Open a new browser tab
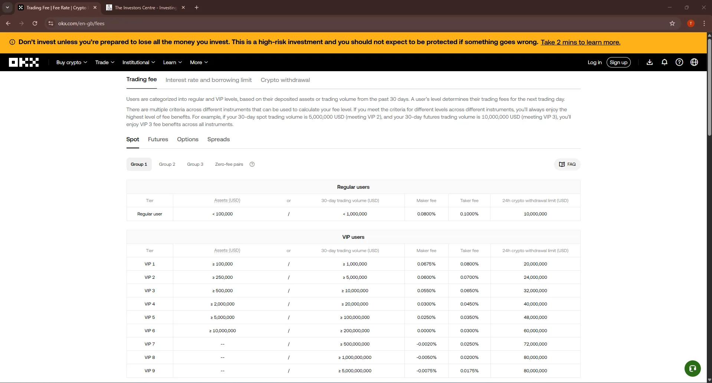712x383 pixels. [197, 7]
